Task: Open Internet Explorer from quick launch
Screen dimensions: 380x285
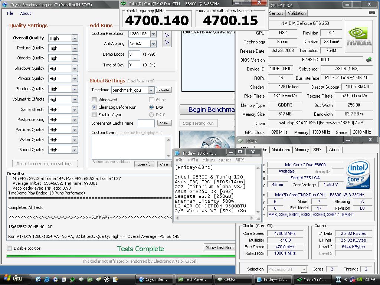Action: (46, 279)
